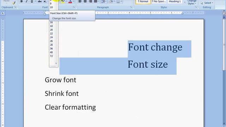Open the Clipboard dialog launcher
Screen dimensions: 226x127
16,7
